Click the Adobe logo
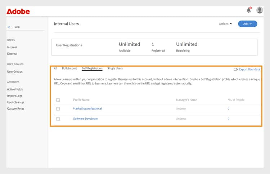This screenshot has width=270, height=174. coord(18,12)
